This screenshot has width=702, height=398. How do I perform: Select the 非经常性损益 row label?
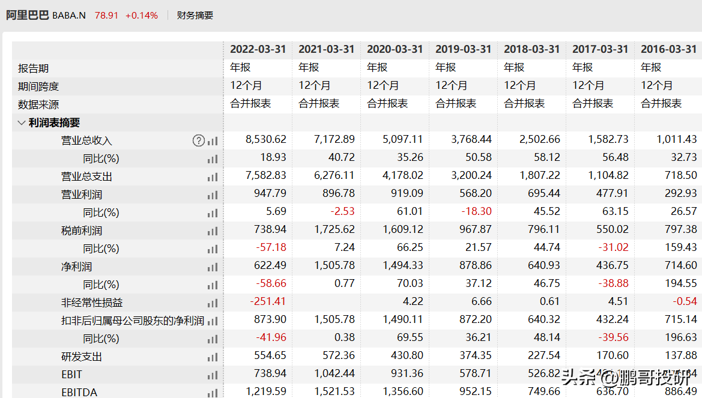coord(92,303)
